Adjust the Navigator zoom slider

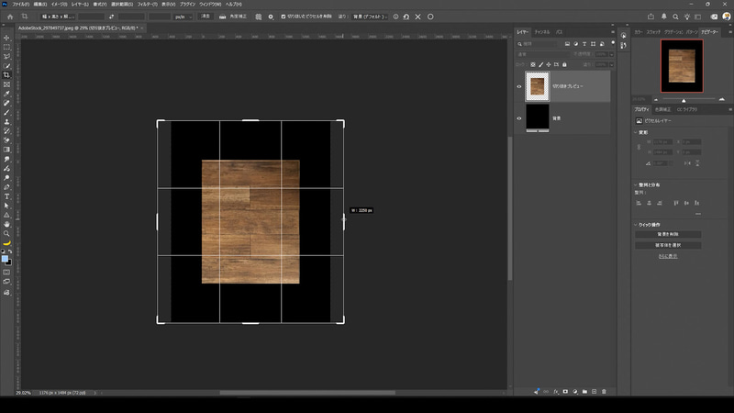click(x=684, y=100)
